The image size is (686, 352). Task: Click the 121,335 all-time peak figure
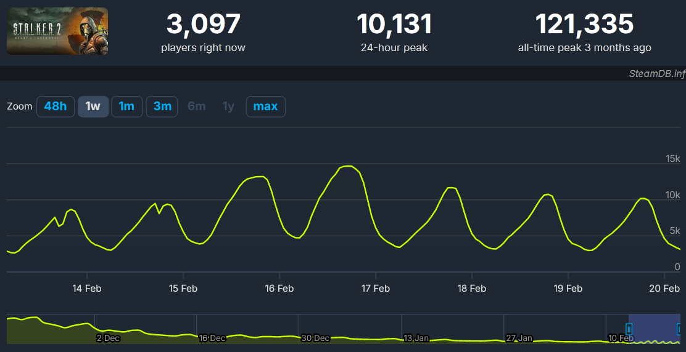[x=584, y=24]
